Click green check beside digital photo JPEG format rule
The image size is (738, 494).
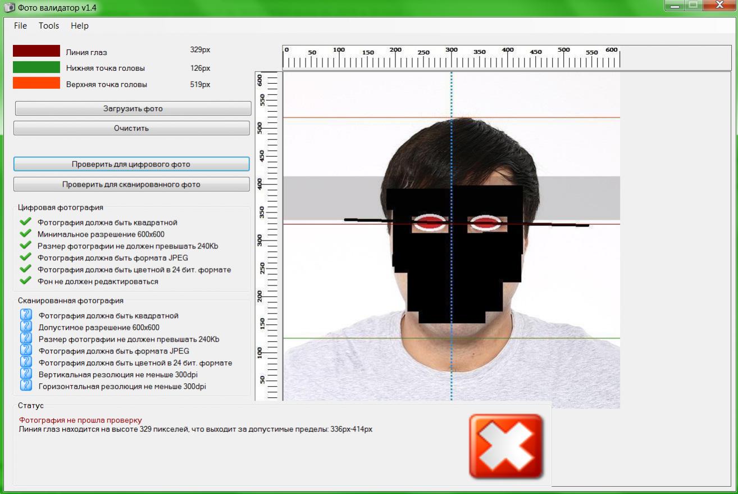pyautogui.click(x=25, y=257)
